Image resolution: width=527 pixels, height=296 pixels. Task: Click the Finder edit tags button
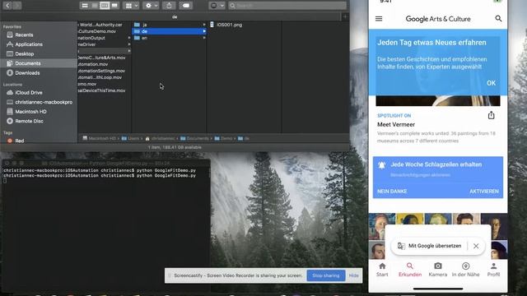[x=185, y=6]
